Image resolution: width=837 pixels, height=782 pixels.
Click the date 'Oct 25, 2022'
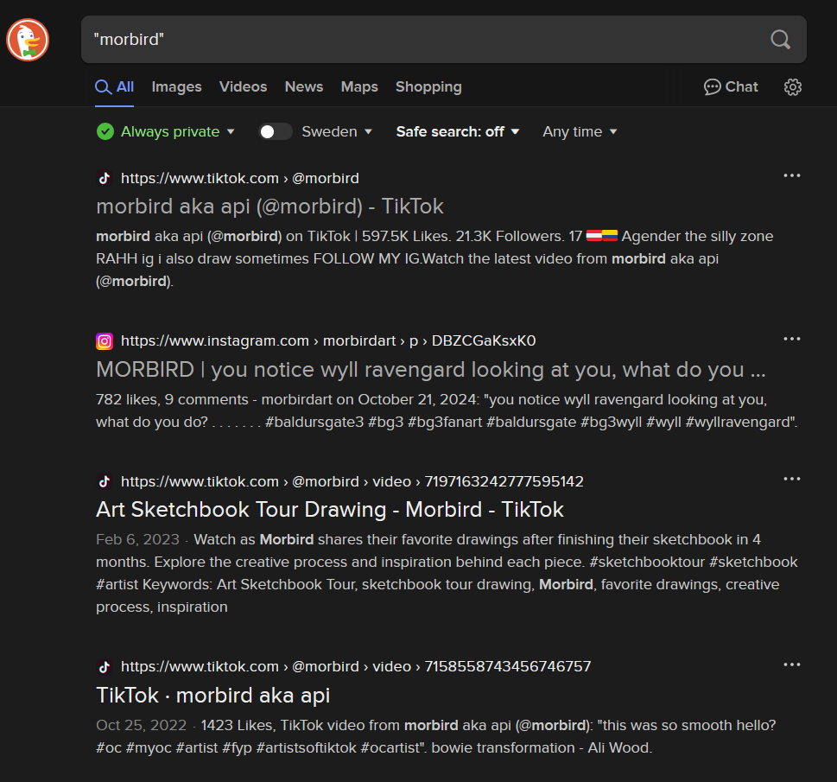tap(142, 725)
